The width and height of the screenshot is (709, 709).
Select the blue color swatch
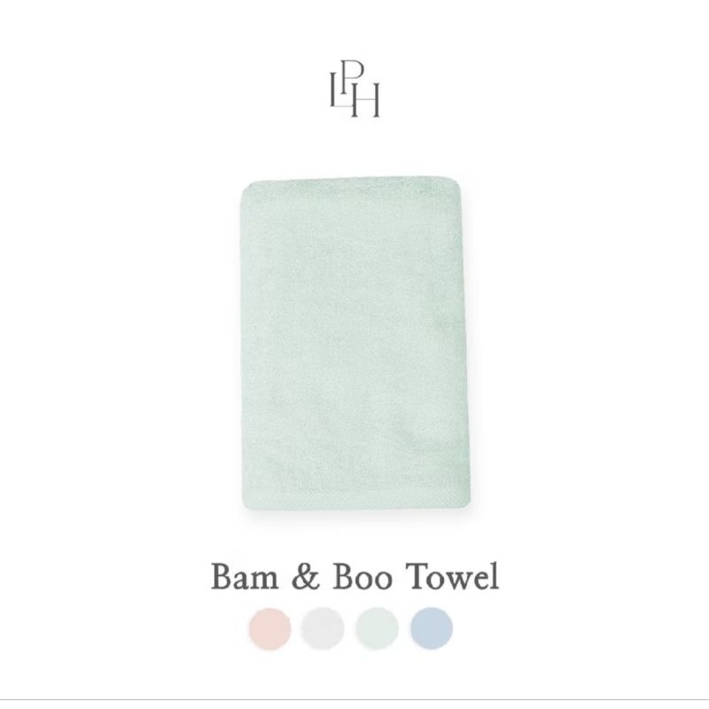[x=432, y=629]
